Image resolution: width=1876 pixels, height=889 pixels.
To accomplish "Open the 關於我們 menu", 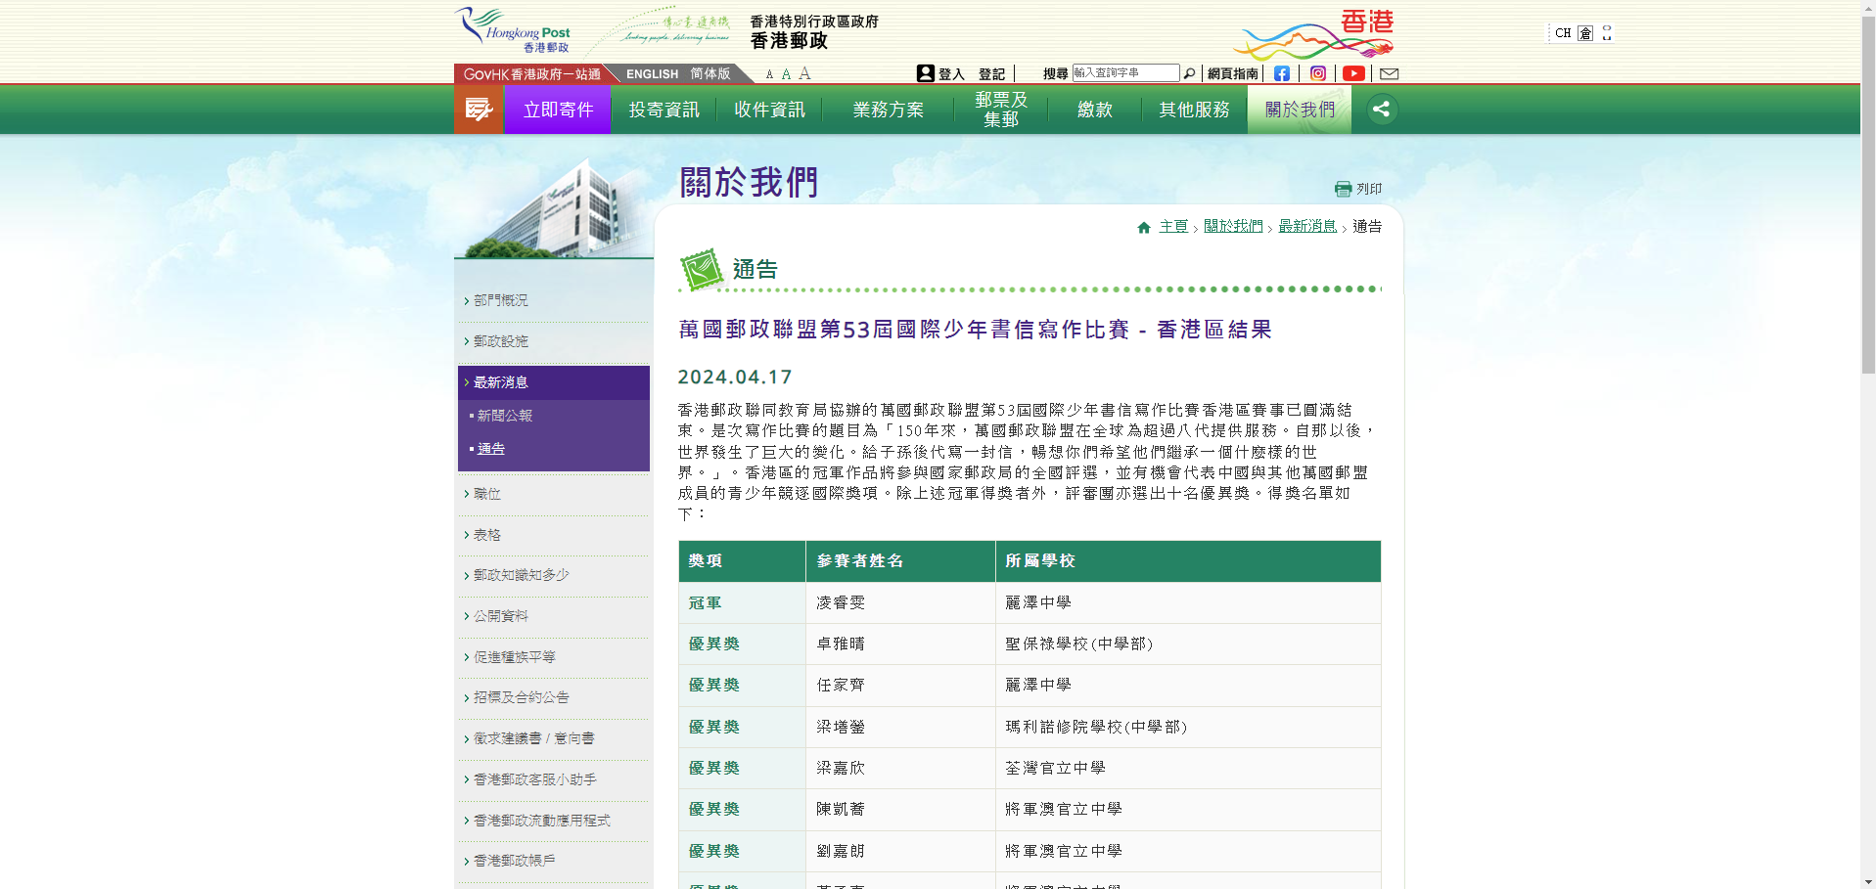I will (1300, 110).
